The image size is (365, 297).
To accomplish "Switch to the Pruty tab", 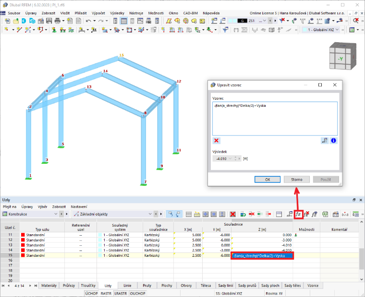I will click(x=147, y=286).
